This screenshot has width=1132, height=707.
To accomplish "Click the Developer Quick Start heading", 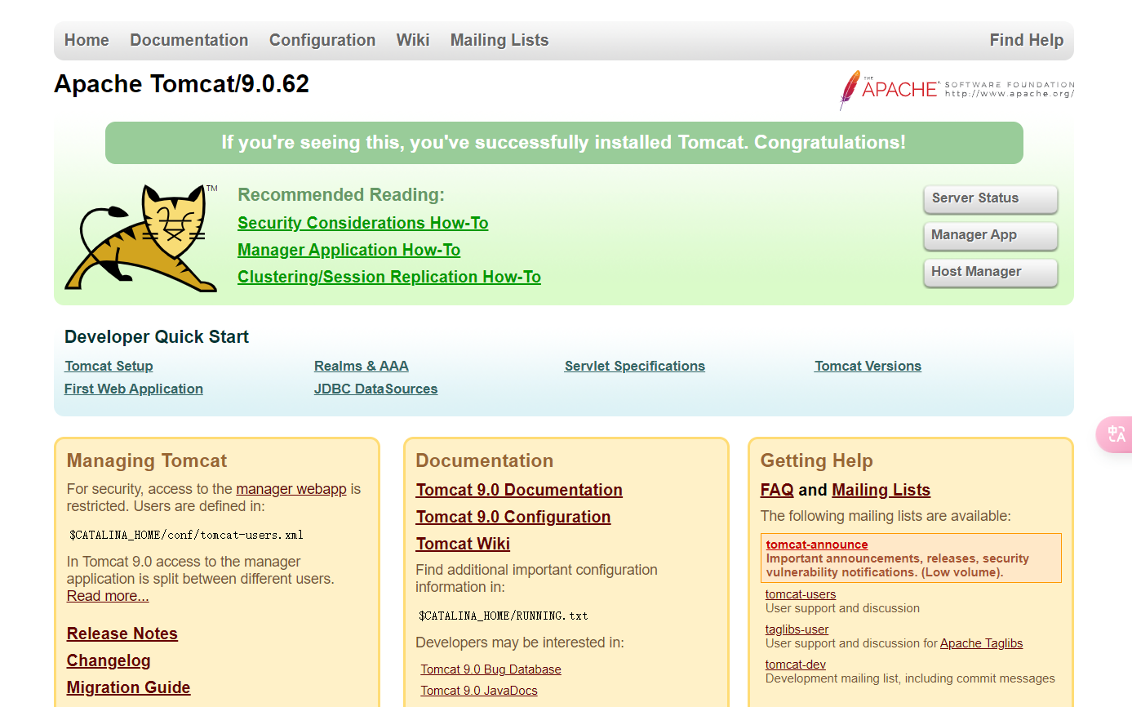I will coord(157,337).
